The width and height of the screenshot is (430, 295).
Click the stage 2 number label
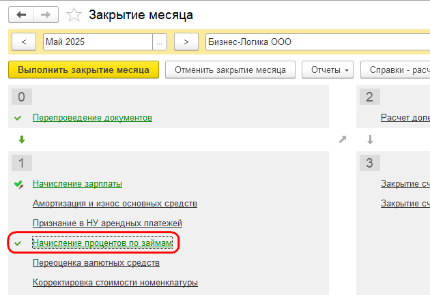(x=370, y=97)
